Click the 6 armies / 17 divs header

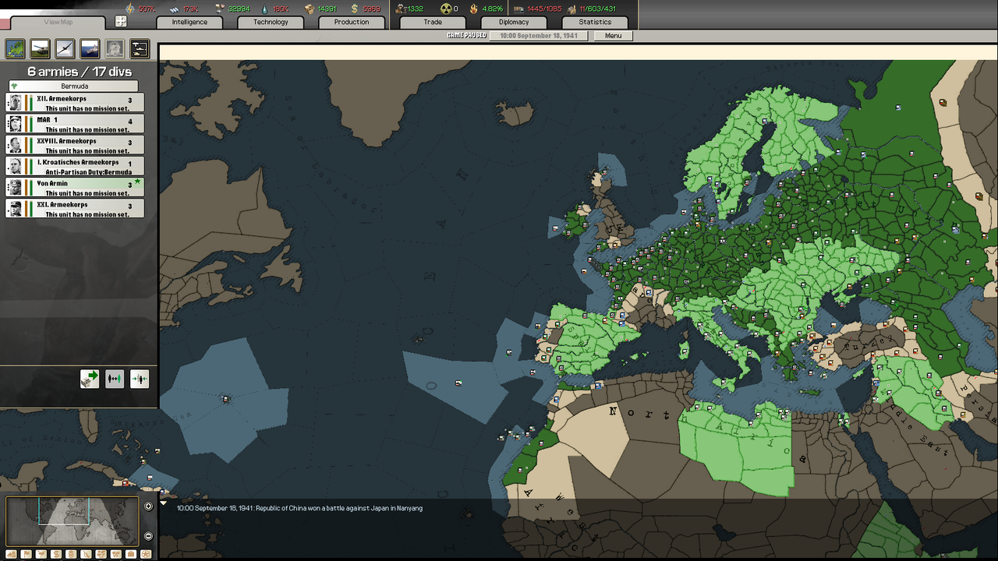80,72
